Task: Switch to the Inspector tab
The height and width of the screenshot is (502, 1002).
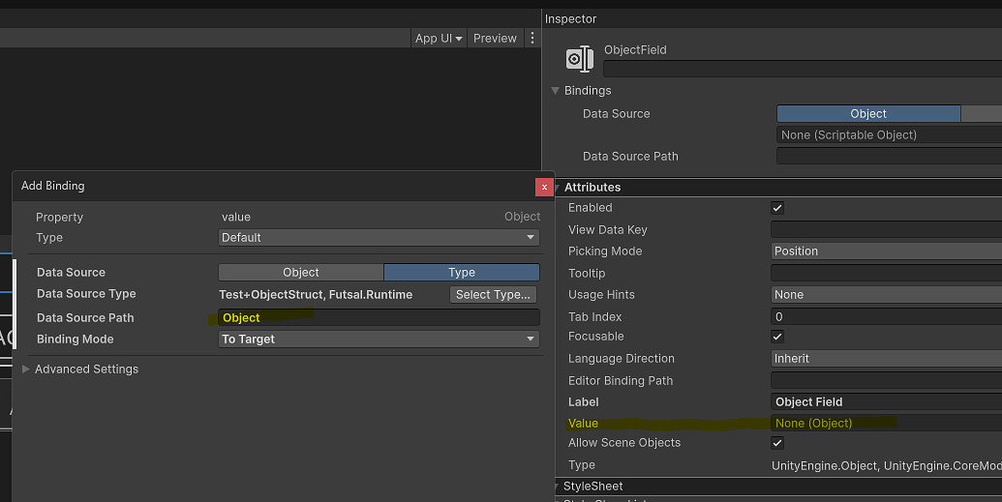Action: pos(571,19)
